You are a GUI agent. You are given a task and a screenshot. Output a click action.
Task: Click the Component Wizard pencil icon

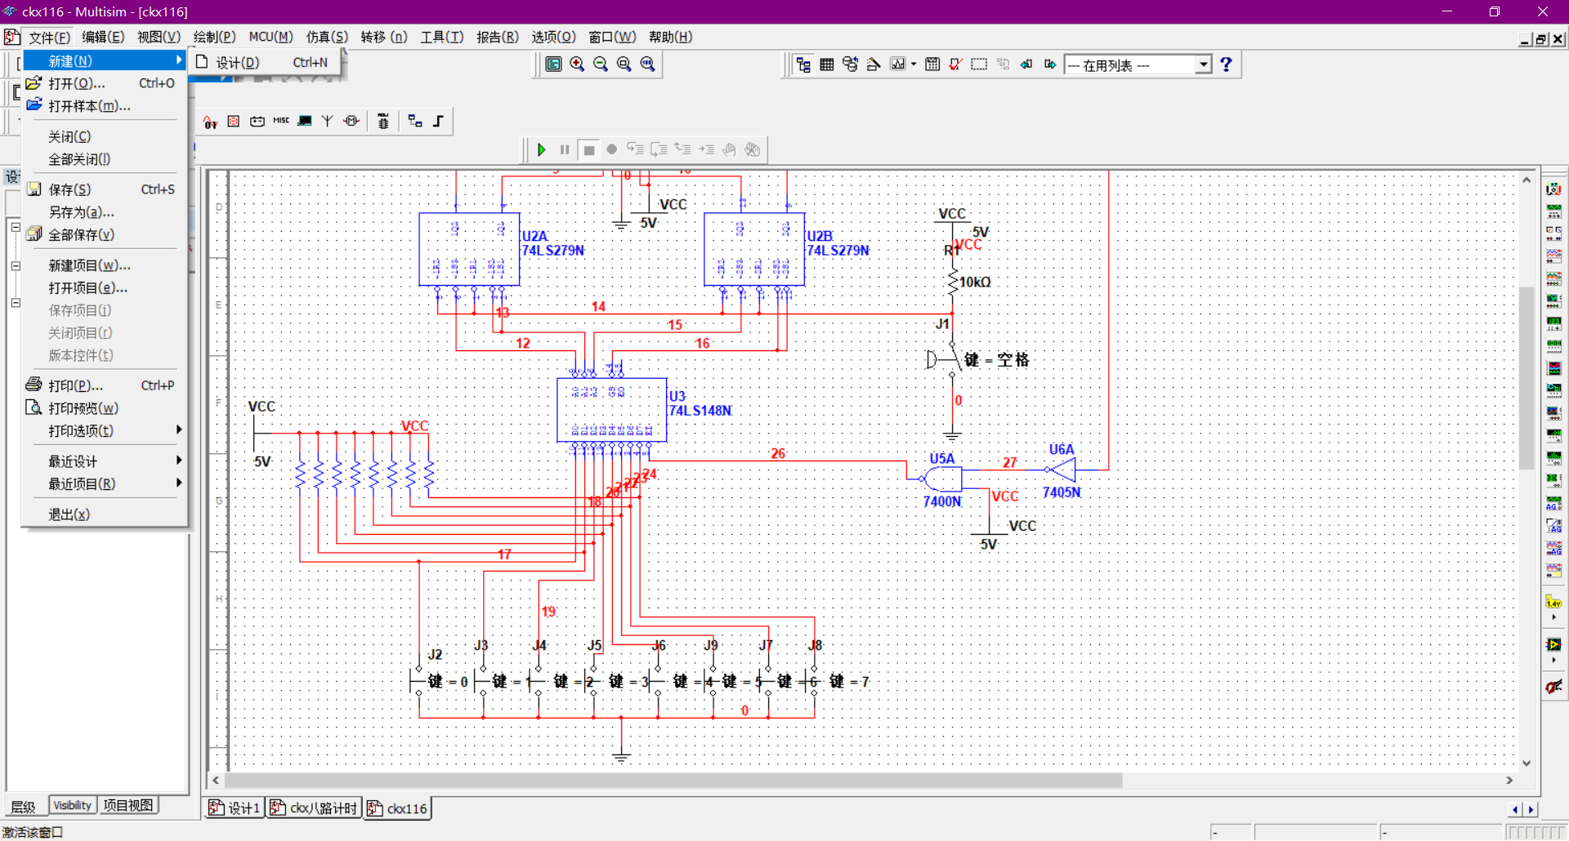[x=874, y=65]
